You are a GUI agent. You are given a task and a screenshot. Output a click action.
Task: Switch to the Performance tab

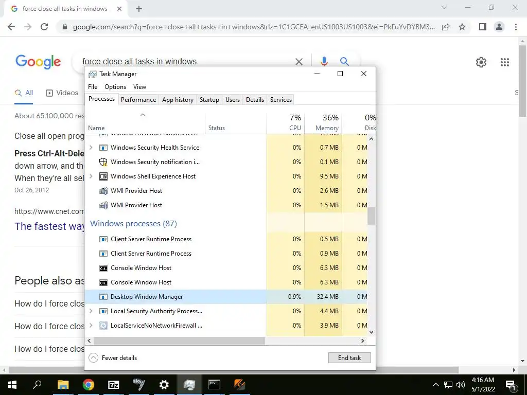pyautogui.click(x=138, y=99)
